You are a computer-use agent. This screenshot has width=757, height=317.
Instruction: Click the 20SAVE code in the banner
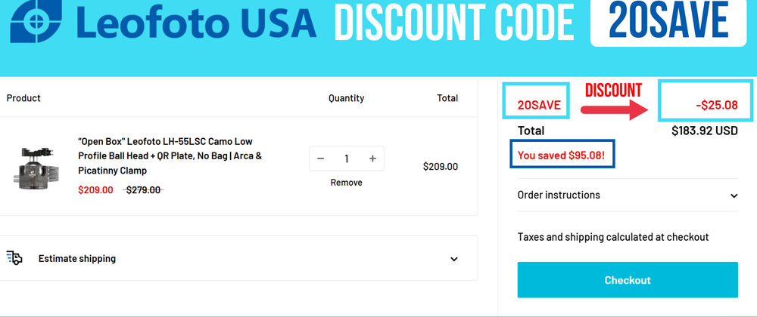coord(668,23)
